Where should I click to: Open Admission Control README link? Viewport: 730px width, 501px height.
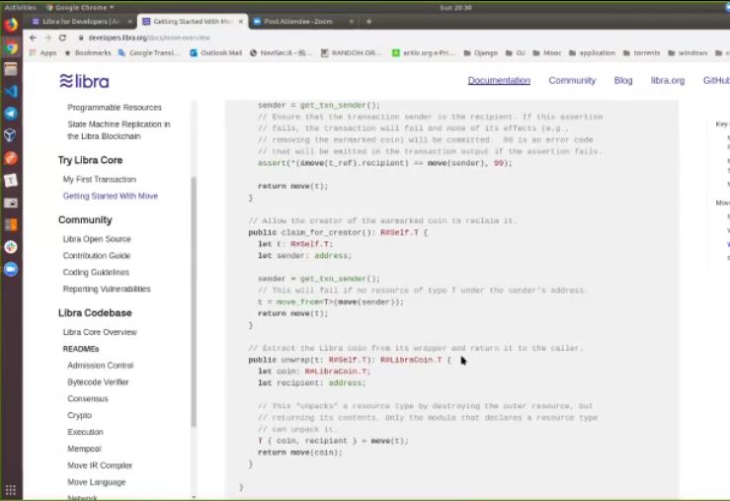click(x=101, y=366)
